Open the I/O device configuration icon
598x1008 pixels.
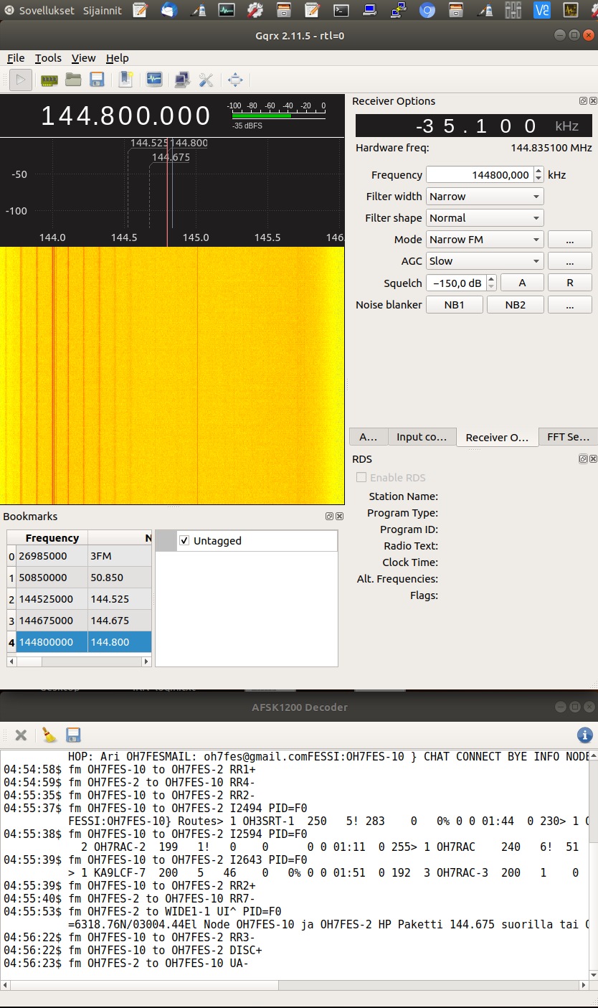tap(49, 80)
